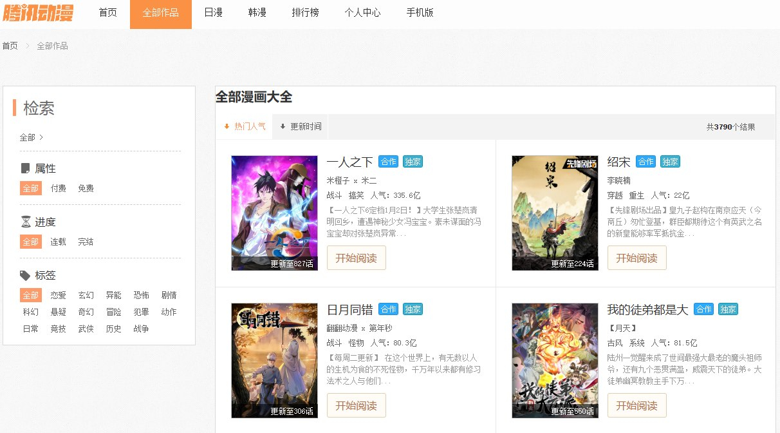Screen dimensions: 780x433
Task: Click the 独家 badge beside 我的徒弟都是大
Action: click(x=729, y=309)
